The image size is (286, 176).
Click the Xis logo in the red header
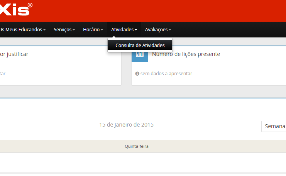pyautogui.click(x=15, y=10)
